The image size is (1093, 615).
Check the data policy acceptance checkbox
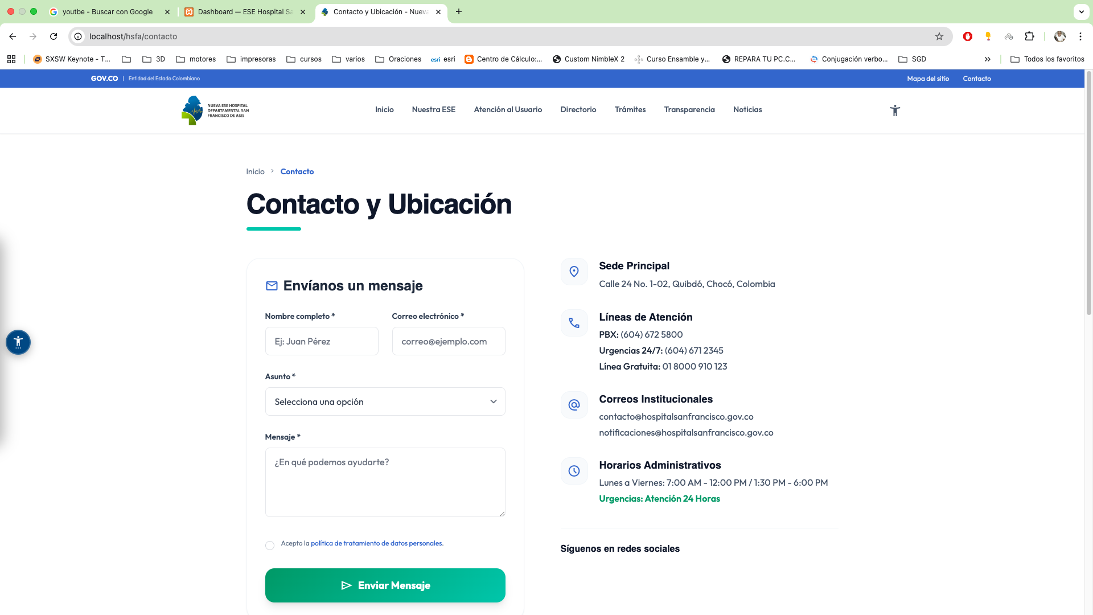tap(270, 546)
